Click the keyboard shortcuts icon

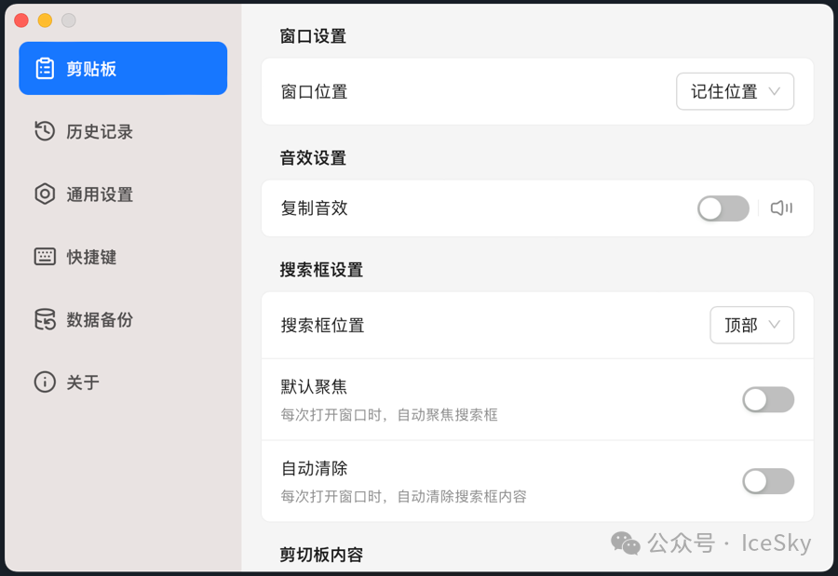tap(45, 257)
